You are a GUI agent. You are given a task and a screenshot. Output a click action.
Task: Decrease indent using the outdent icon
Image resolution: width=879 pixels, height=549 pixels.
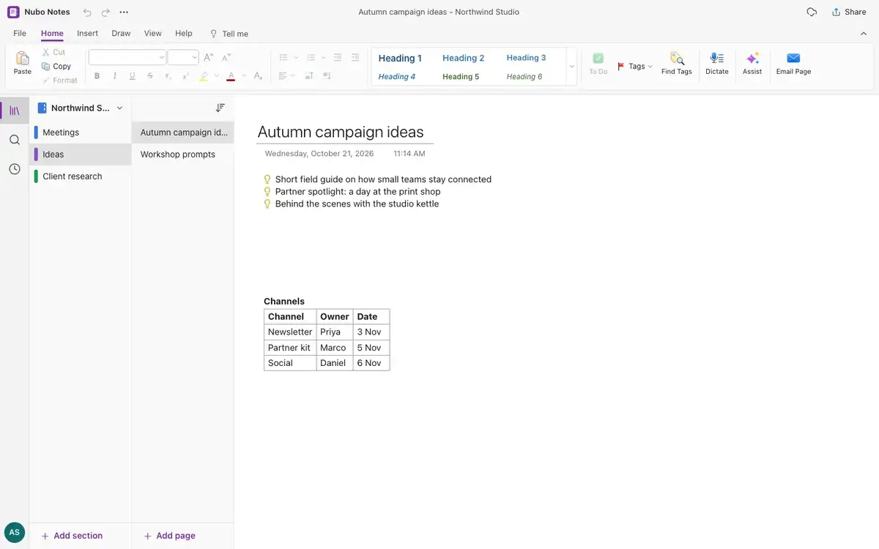(x=337, y=57)
